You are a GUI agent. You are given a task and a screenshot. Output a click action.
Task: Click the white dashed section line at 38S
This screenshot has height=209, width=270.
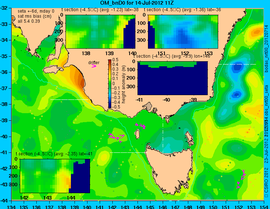click(x=69, y=99)
